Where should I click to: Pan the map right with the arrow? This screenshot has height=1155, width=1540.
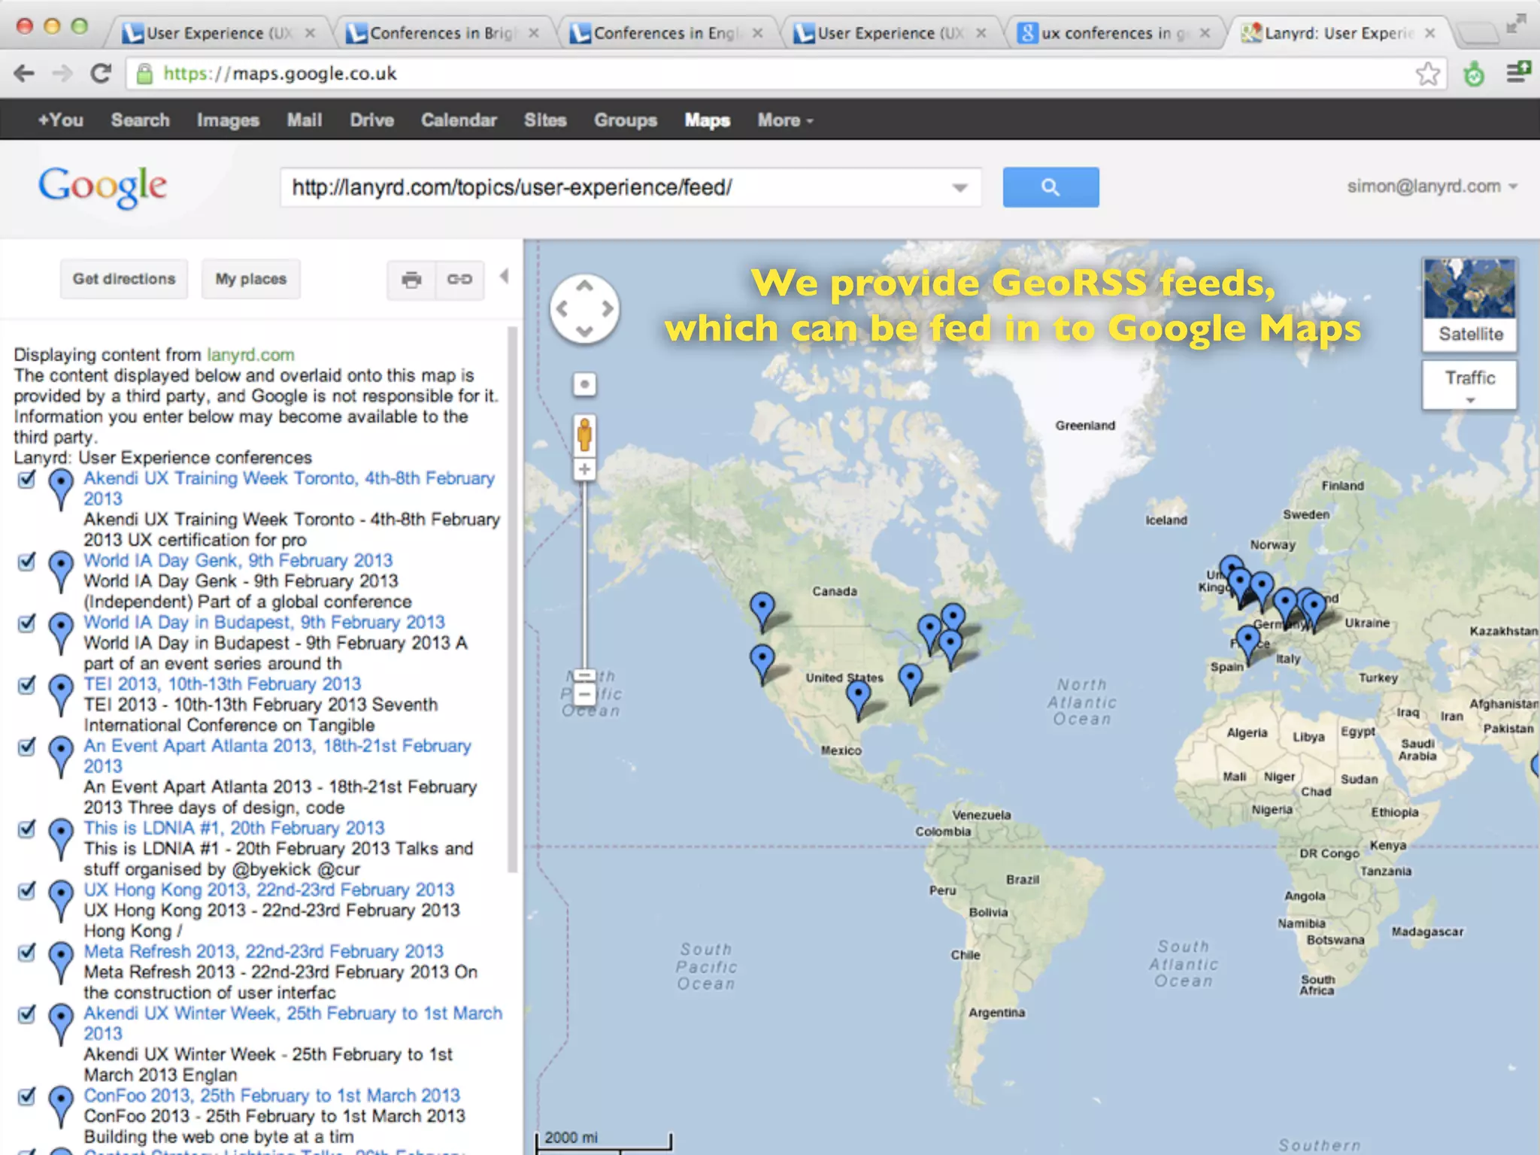point(607,308)
